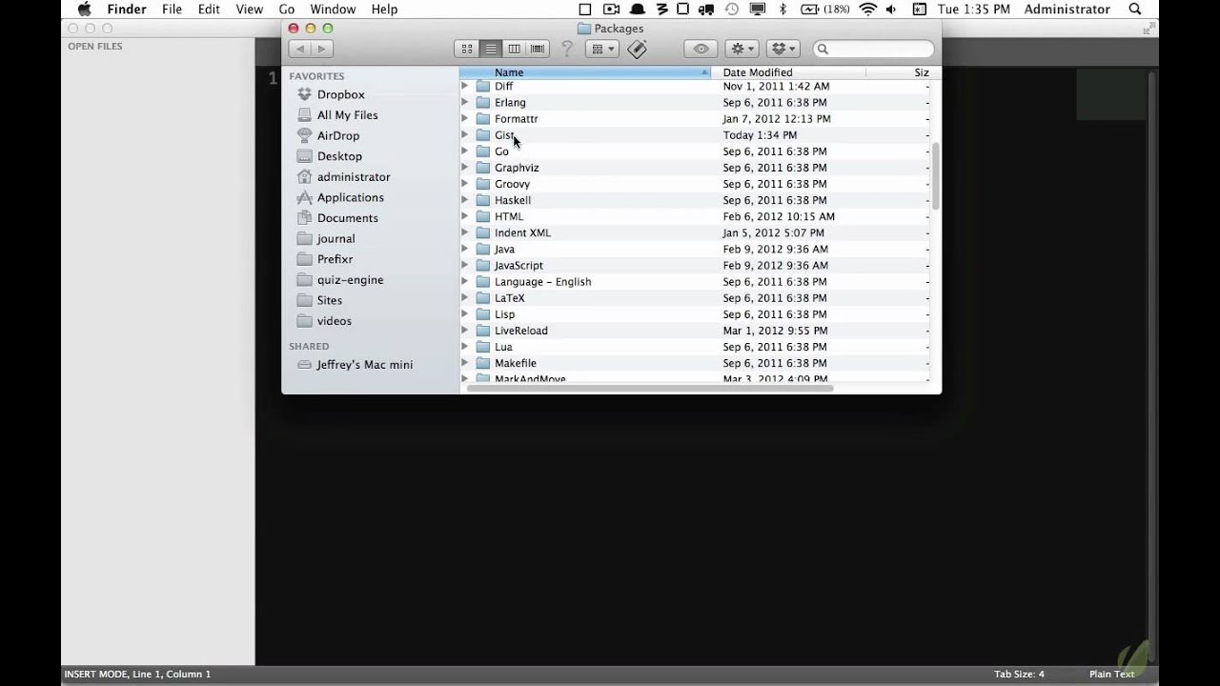The image size is (1220, 686).
Task: Open the Prefixr sidebar folder
Action: [335, 259]
